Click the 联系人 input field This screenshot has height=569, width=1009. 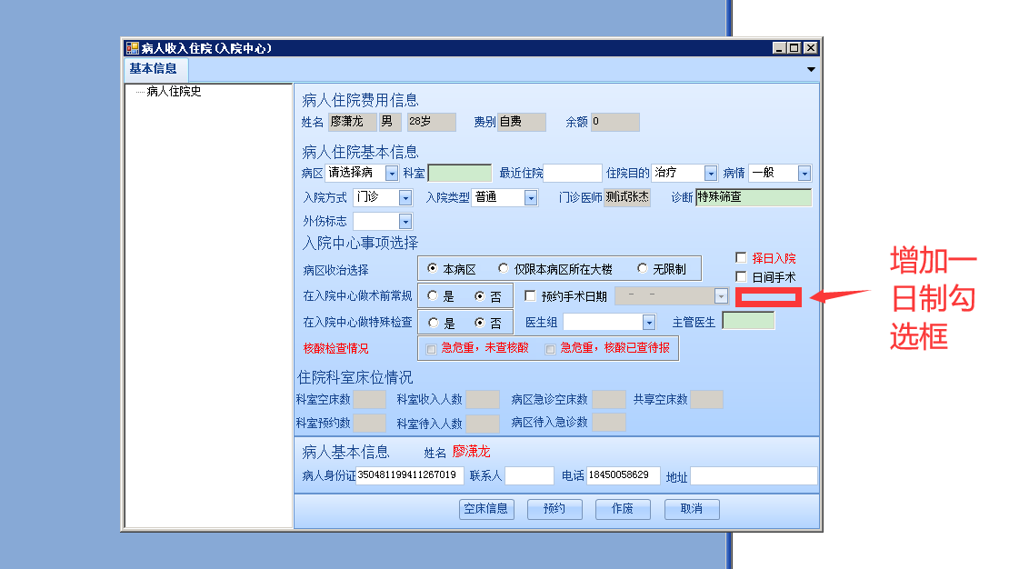530,475
